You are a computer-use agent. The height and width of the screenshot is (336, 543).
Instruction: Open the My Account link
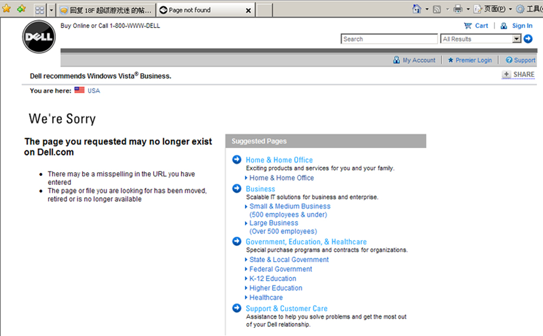tap(419, 60)
